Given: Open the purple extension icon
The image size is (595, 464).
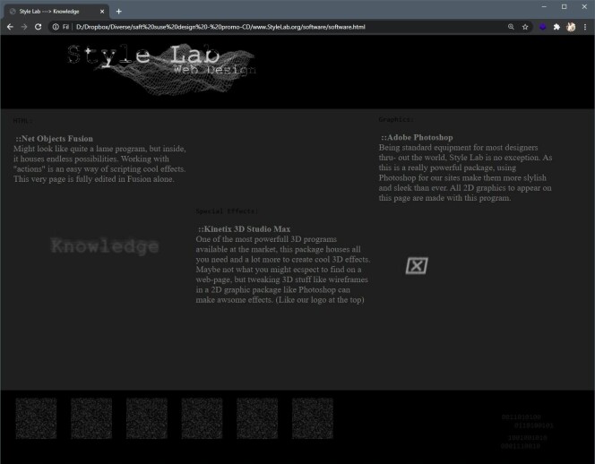Looking at the screenshot, I should click(x=543, y=27).
